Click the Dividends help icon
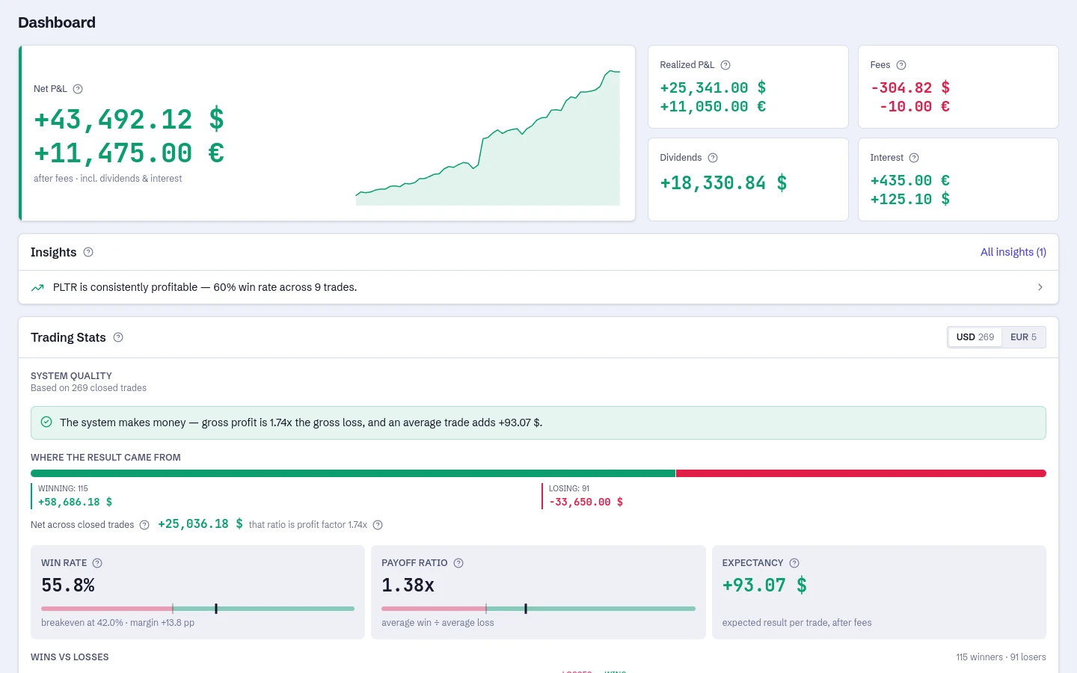Screen dimensions: 1077x673 click(x=713, y=158)
